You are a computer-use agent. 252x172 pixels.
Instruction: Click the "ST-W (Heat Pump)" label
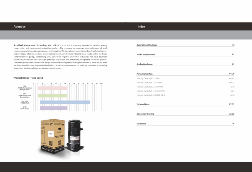(25, 108)
